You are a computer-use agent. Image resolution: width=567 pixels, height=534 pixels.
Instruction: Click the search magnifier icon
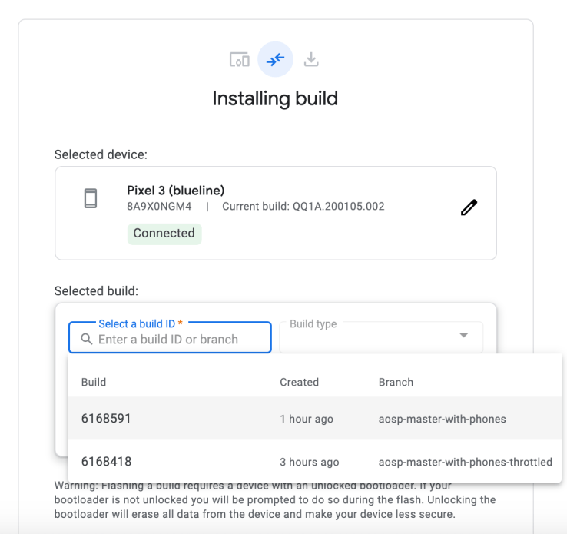click(x=86, y=340)
